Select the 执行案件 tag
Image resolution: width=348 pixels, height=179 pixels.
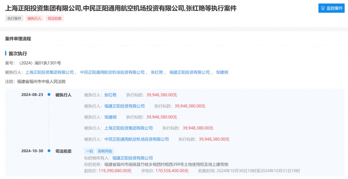click(x=14, y=18)
